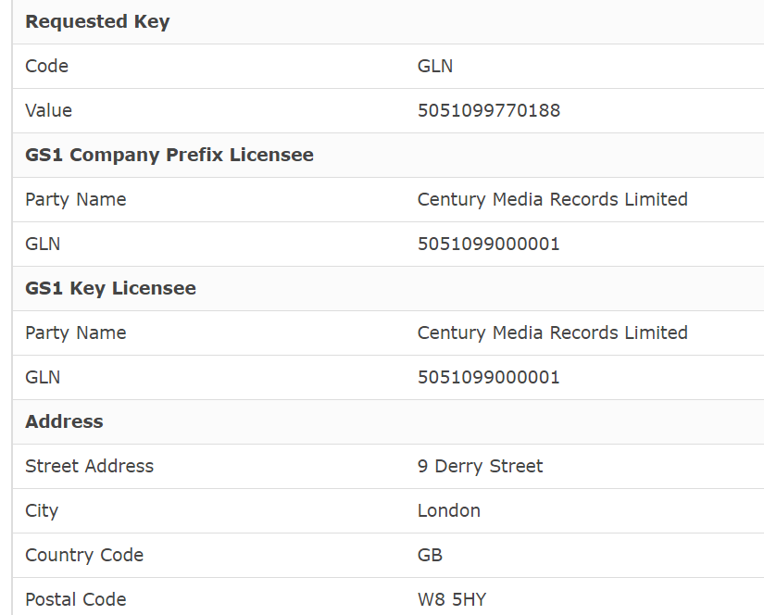Click the Street Address label
The image size is (764, 615).
pos(90,467)
